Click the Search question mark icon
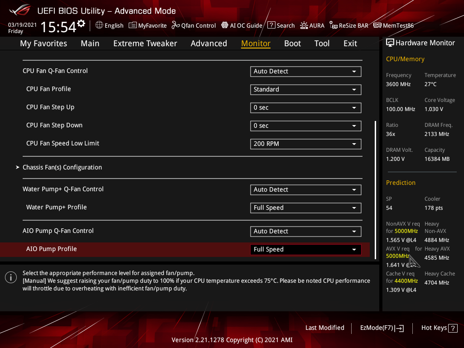 click(x=271, y=25)
